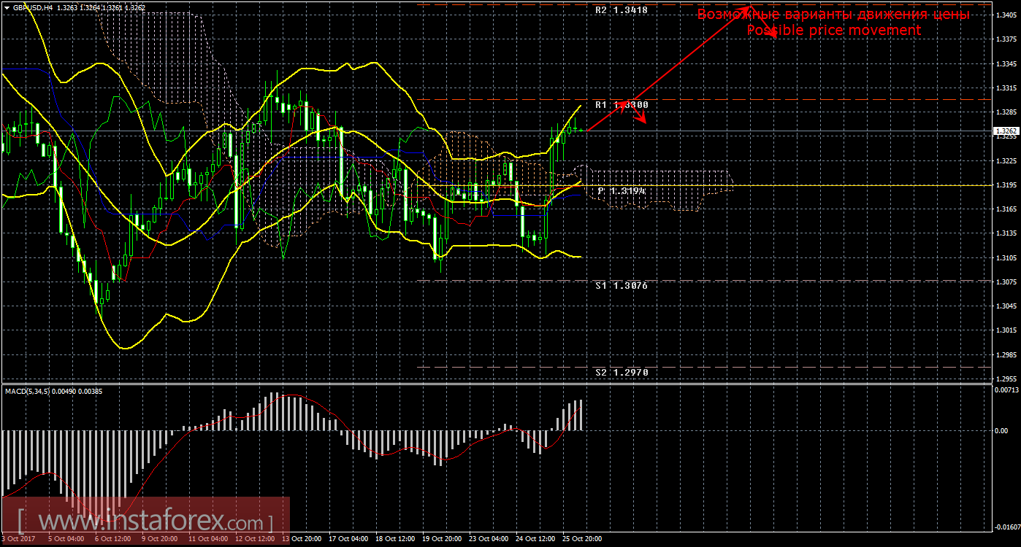Click the 23 Oct 04:00 time label

click(x=489, y=540)
